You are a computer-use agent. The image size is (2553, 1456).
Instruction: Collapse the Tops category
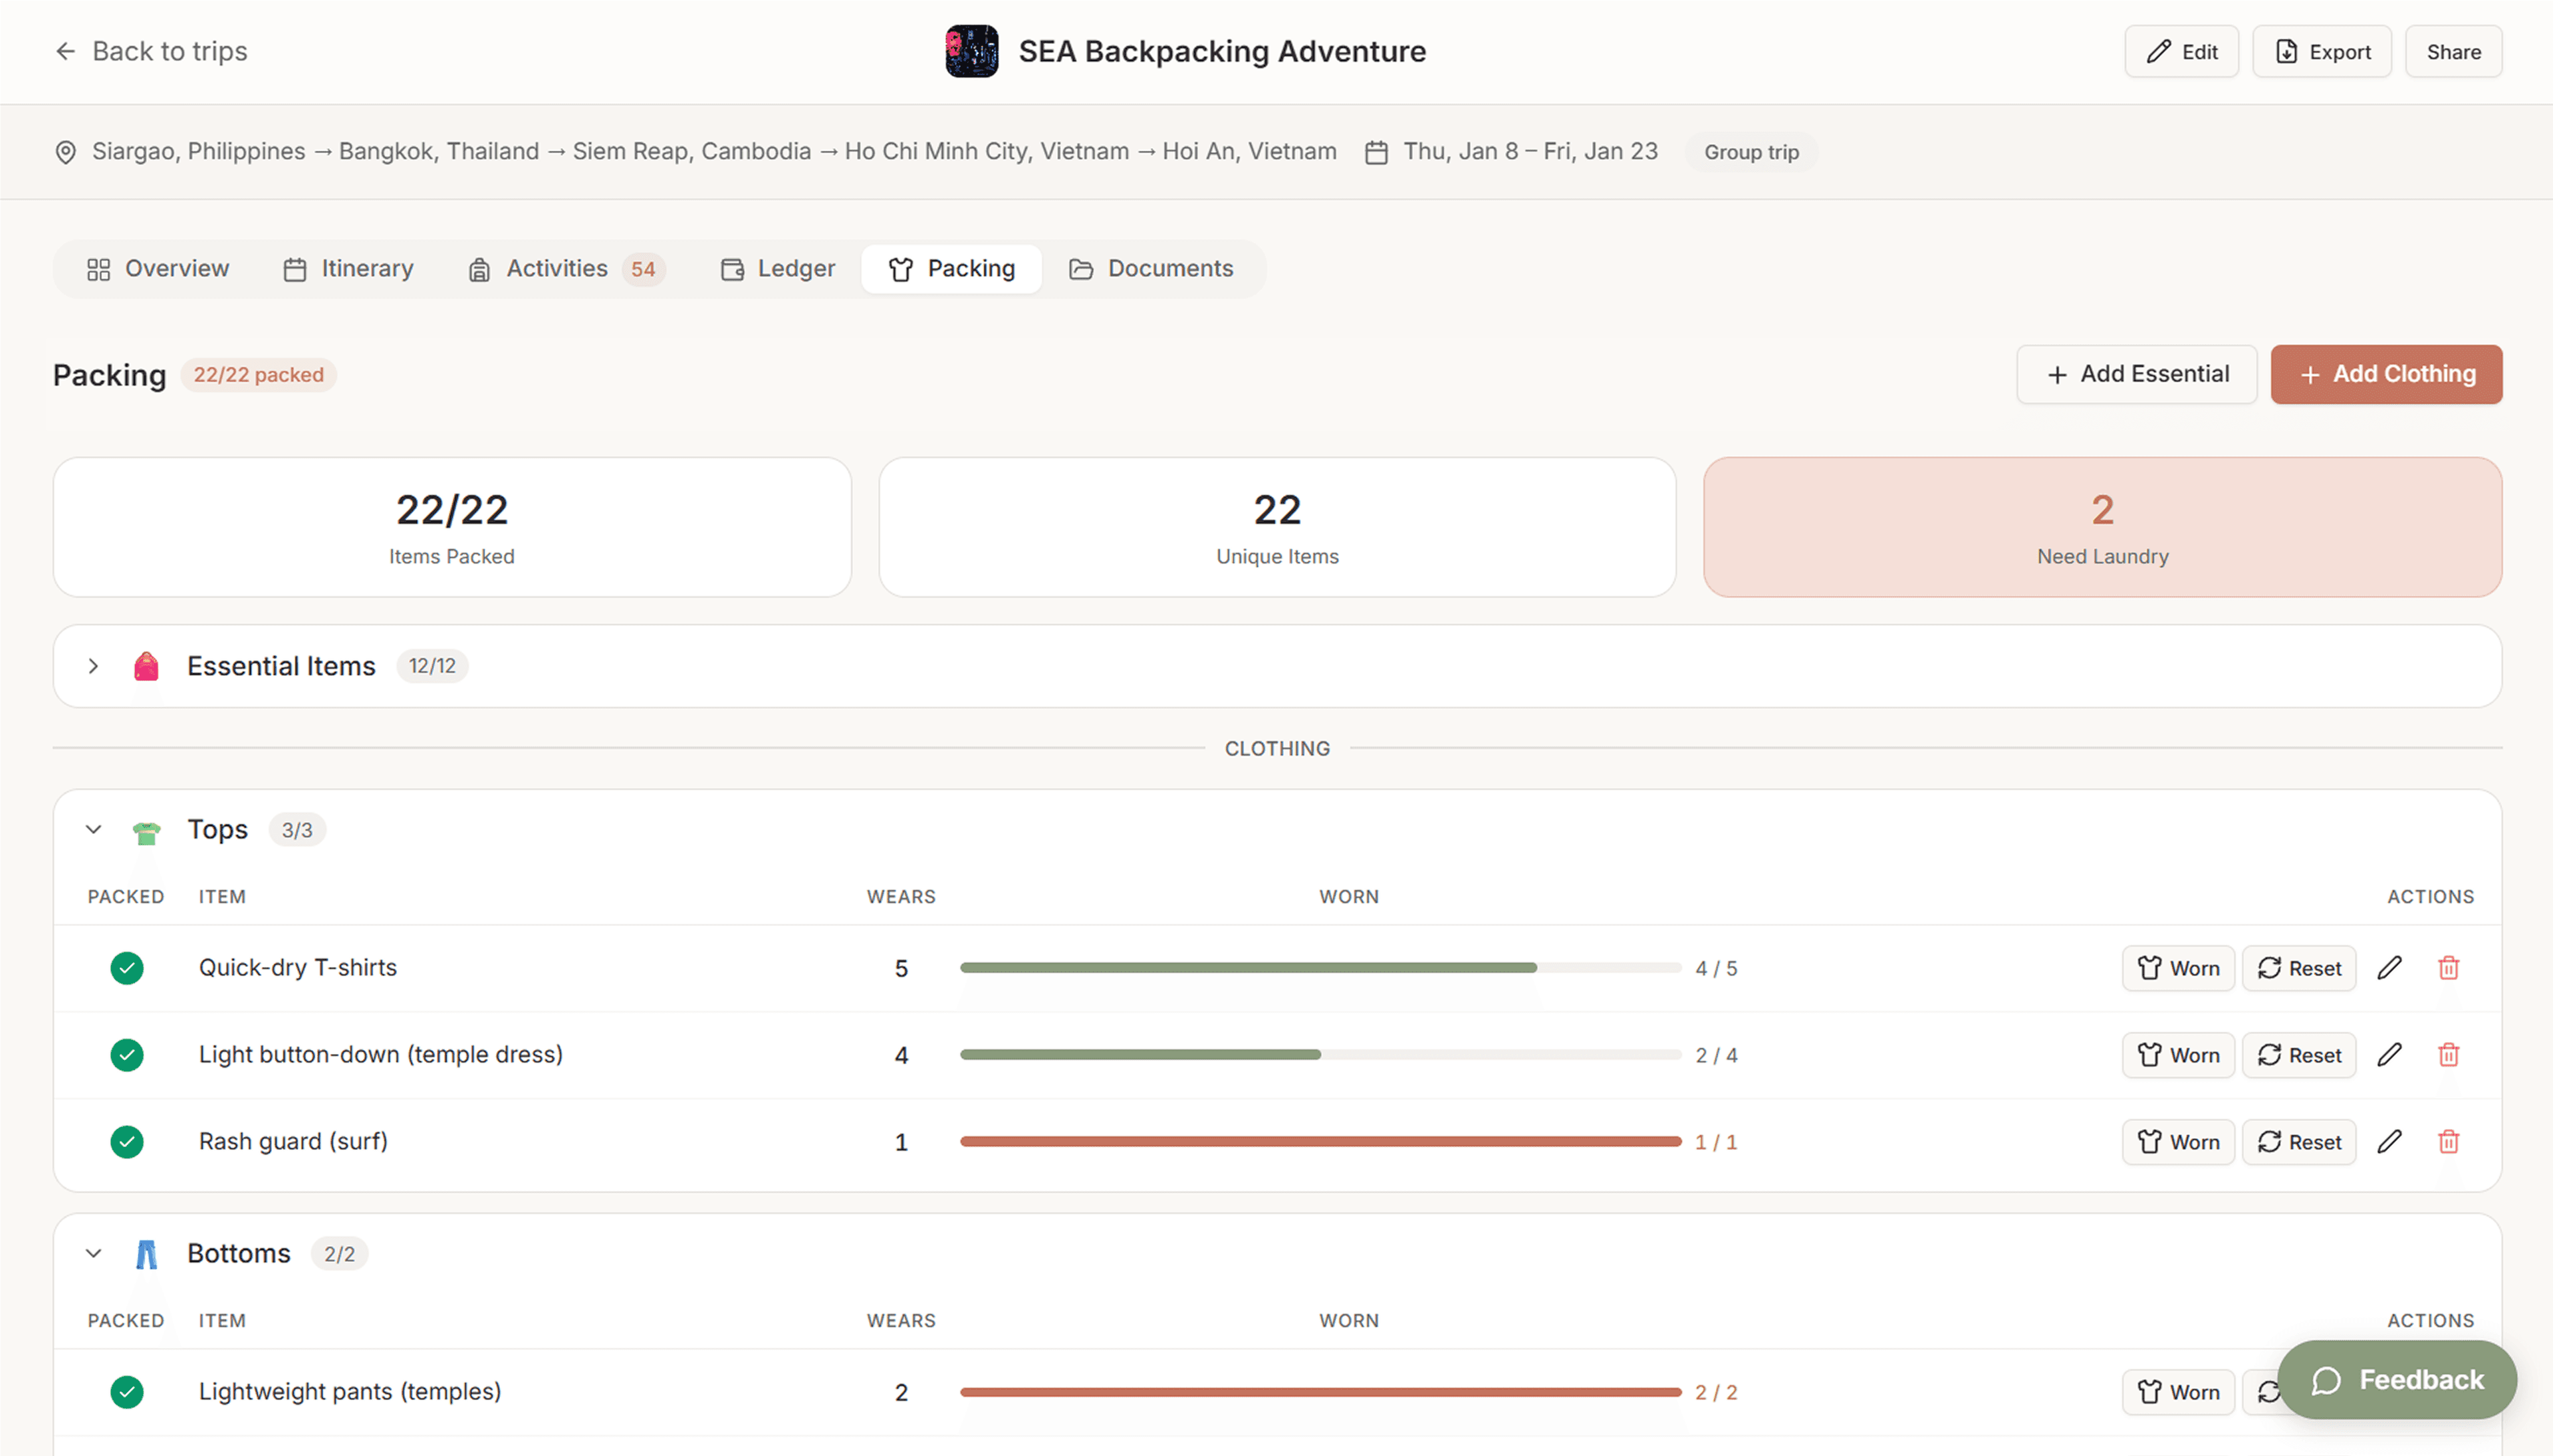point(93,830)
